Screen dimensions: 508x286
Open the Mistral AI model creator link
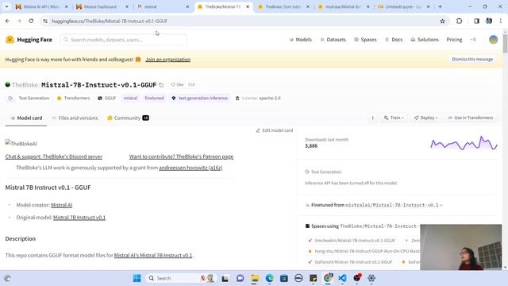point(62,205)
